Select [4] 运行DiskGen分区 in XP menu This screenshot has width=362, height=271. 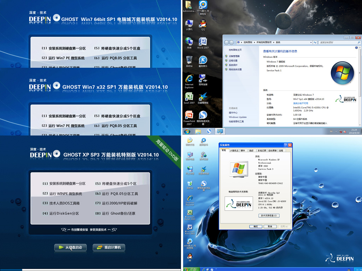tap(61, 213)
